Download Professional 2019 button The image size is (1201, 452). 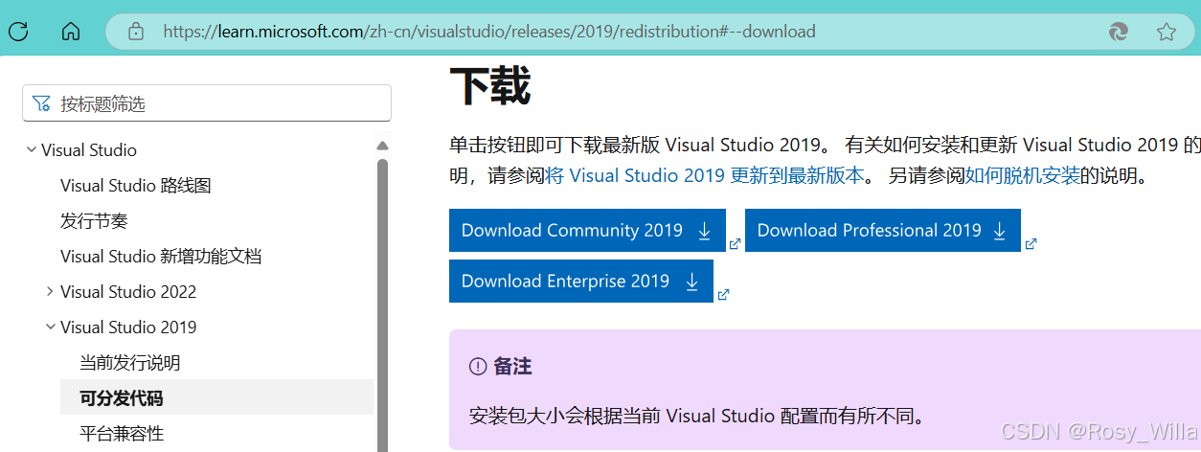(883, 231)
